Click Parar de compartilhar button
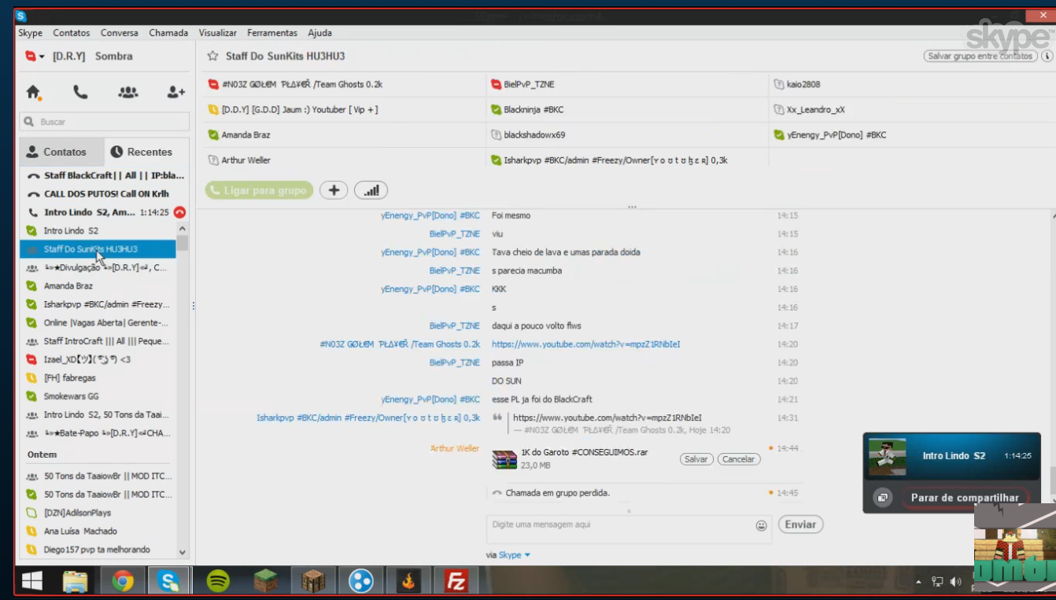This screenshot has height=600, width=1056. [x=965, y=498]
